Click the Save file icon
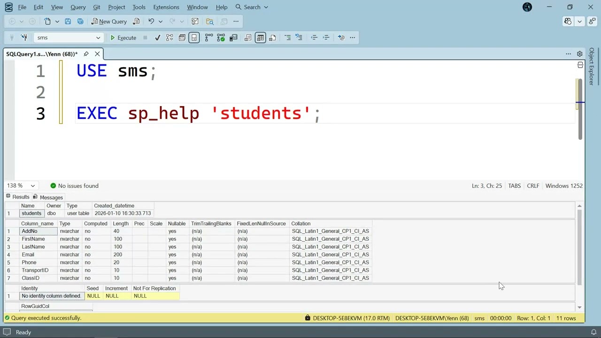601x338 pixels. [x=68, y=21]
